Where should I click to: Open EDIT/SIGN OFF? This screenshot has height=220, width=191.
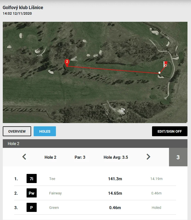pos(170,131)
